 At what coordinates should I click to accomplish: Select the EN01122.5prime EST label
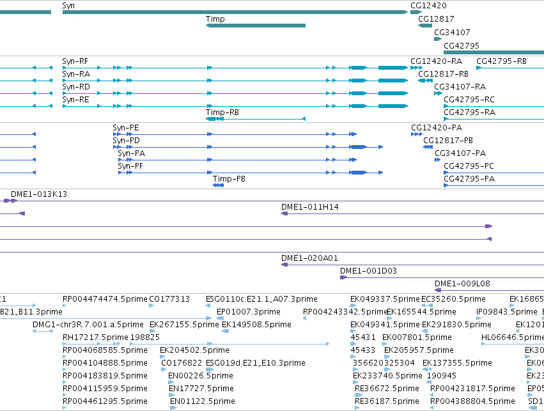point(202,401)
